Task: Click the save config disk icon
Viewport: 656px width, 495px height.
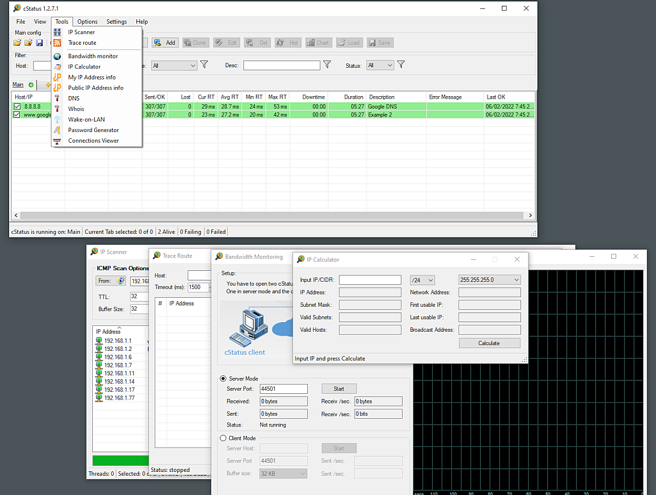Action: pyautogui.click(x=40, y=43)
